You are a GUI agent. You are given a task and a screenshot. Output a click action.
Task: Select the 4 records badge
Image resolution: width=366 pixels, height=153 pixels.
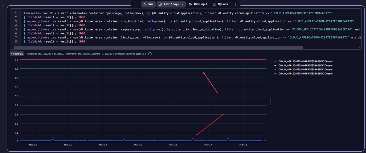17,54
